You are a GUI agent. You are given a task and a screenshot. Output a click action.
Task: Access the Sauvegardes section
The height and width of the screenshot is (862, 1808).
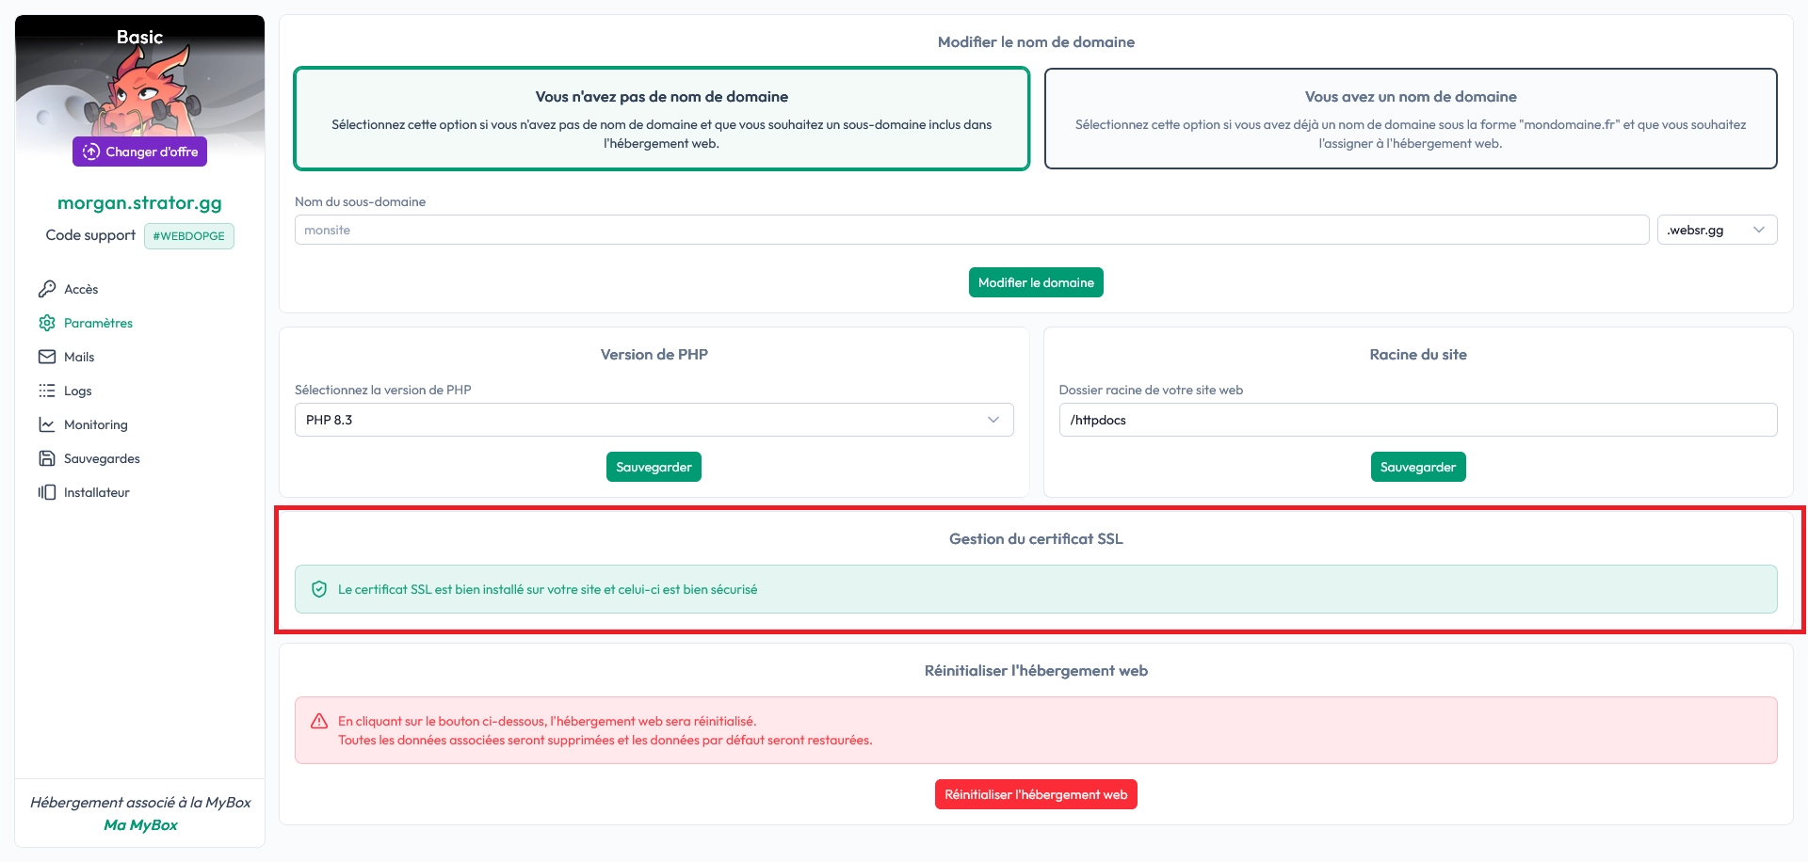101,458
